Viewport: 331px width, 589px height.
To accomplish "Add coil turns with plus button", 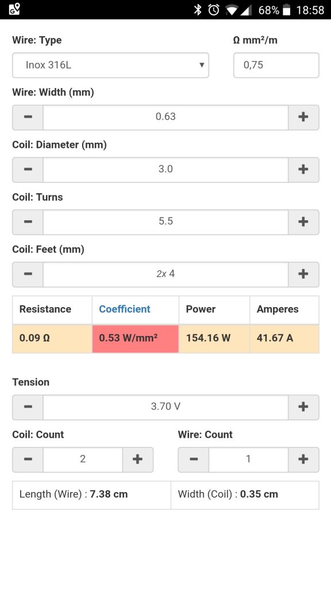I will pos(303,221).
